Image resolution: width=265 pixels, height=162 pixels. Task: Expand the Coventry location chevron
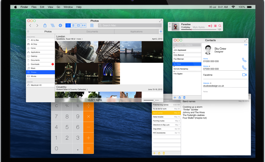87,89
